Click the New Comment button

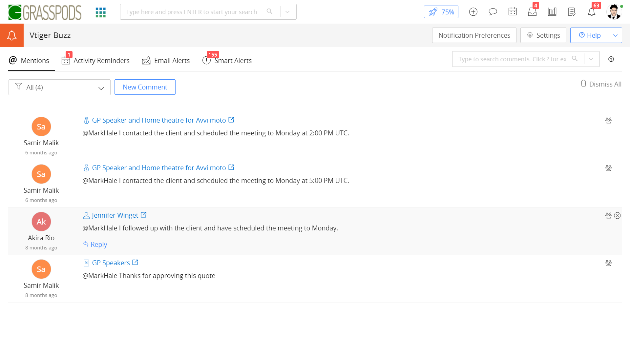pyautogui.click(x=145, y=87)
